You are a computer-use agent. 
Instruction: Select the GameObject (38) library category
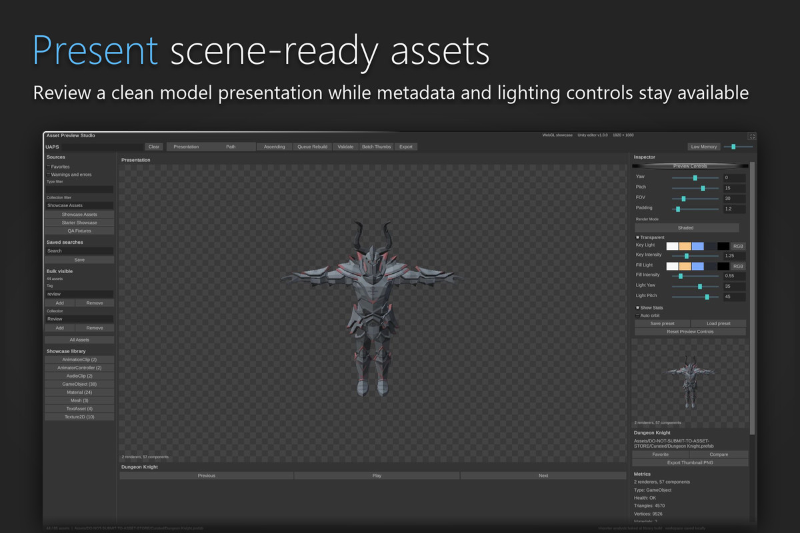pyautogui.click(x=79, y=384)
